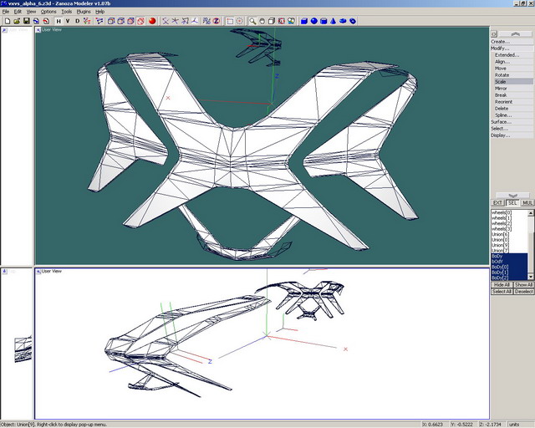
Task: Click the Save disk icon in toolbar
Action: [x=26, y=21]
